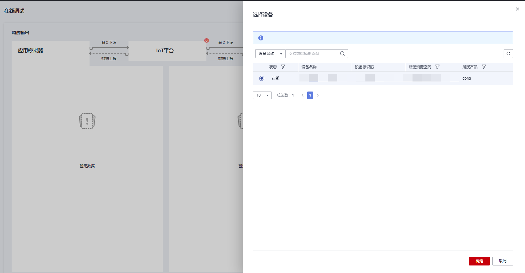Click the red 0 badge on IoT平台
This screenshot has width=525, height=273.
(206, 40)
